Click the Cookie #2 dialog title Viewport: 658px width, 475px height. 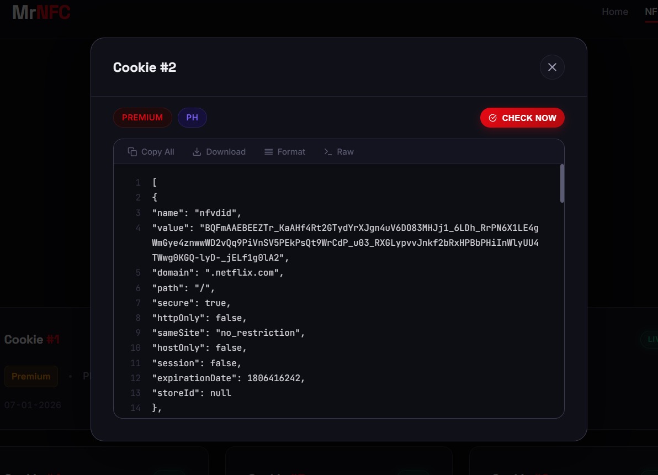pos(145,67)
